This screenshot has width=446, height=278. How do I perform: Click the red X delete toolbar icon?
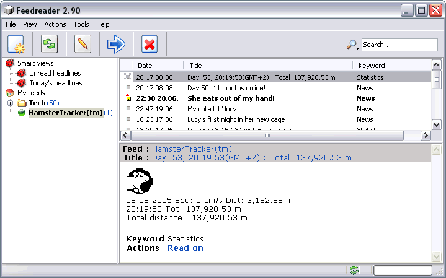149,45
